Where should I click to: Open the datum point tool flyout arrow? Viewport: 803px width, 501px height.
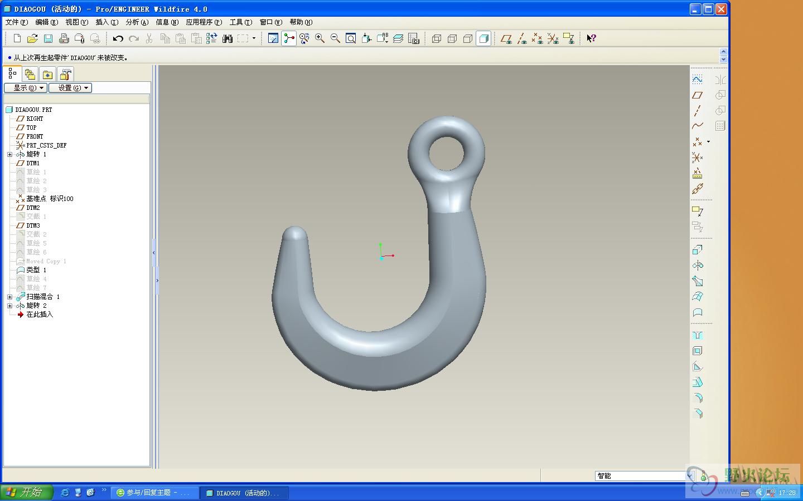click(709, 142)
